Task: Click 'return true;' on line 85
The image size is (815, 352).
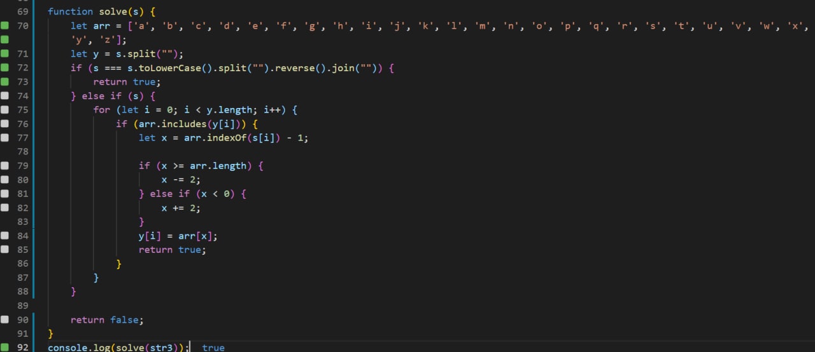Action: 173,250
